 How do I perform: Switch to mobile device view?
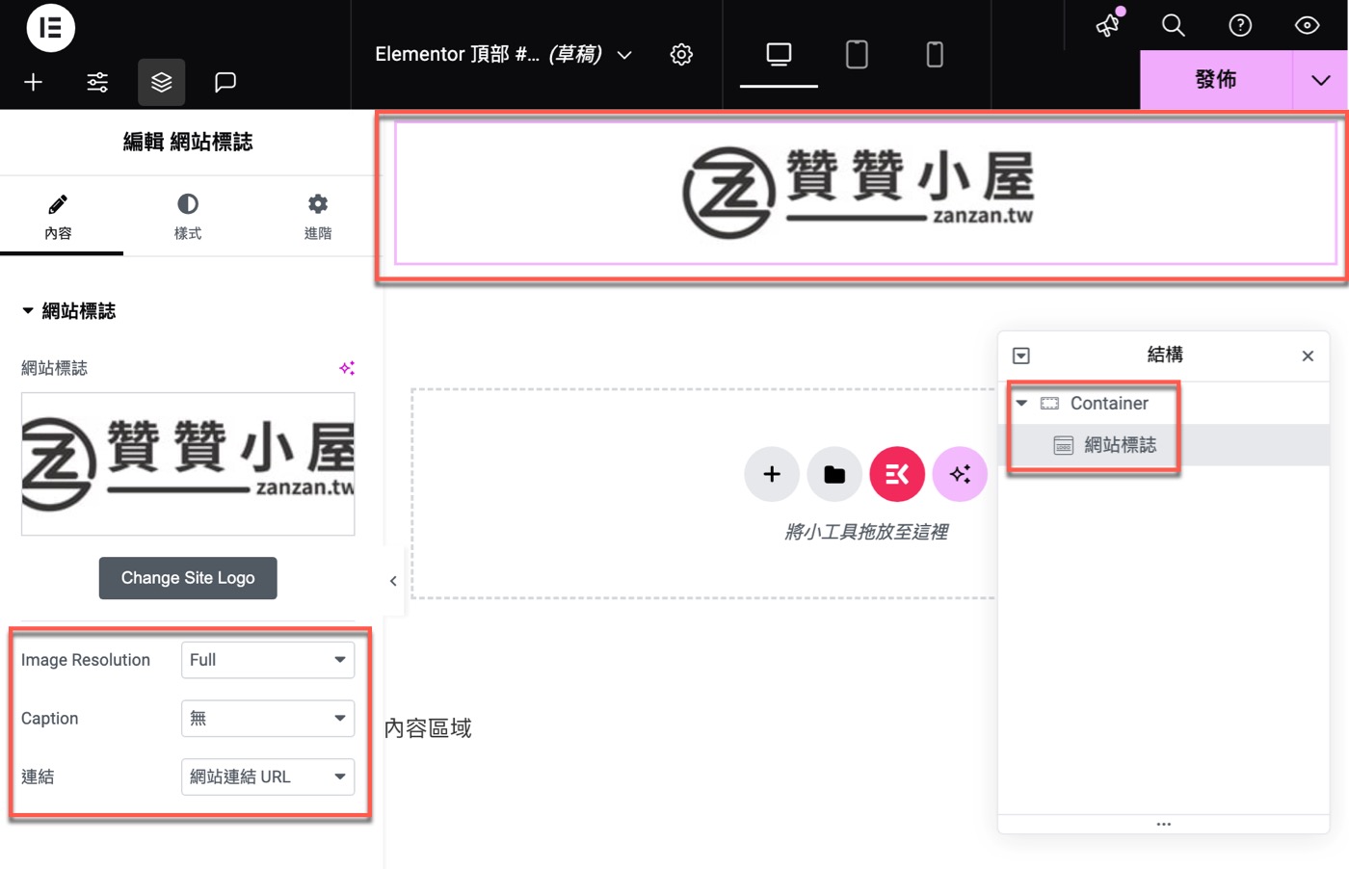point(935,54)
